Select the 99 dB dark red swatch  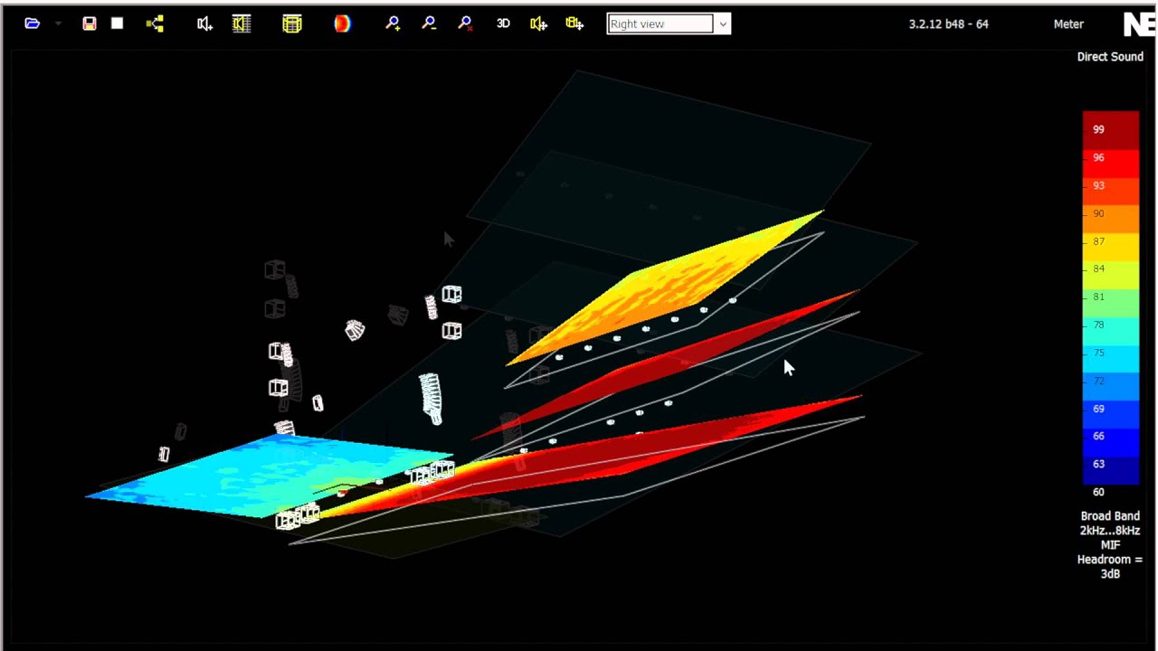tap(1111, 129)
